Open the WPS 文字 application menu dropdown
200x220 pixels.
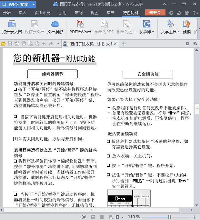(34, 5)
